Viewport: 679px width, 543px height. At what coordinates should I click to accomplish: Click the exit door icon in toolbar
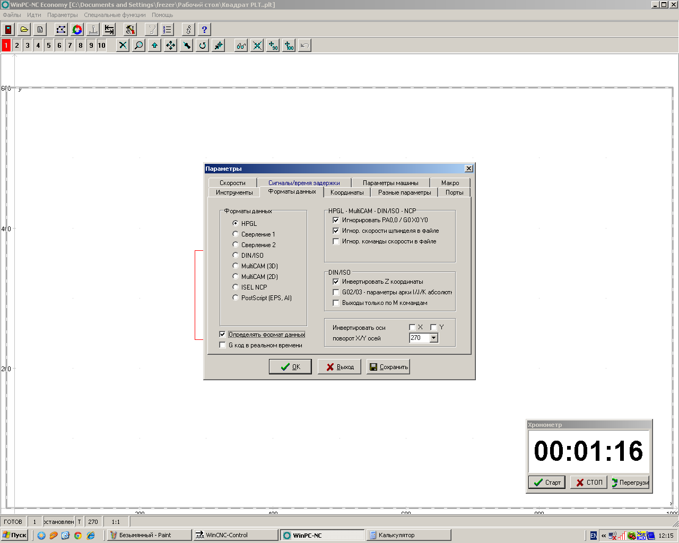pos(8,29)
